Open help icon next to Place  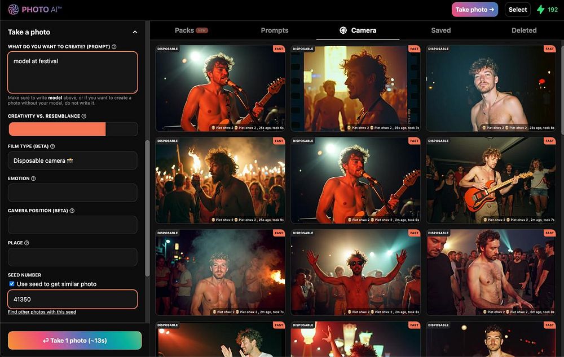27,243
